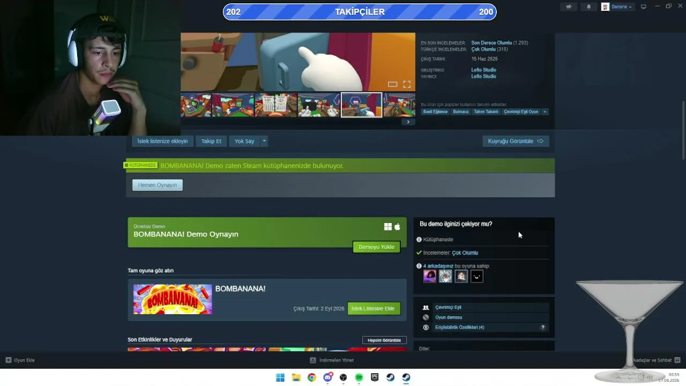Click the release date '15 Haz 2026'

[x=484, y=59]
